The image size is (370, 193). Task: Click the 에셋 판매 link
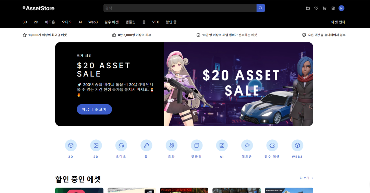338,22
